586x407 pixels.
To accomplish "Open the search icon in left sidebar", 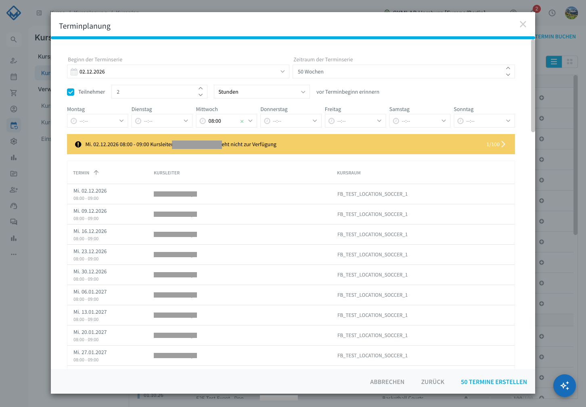I will tap(14, 40).
